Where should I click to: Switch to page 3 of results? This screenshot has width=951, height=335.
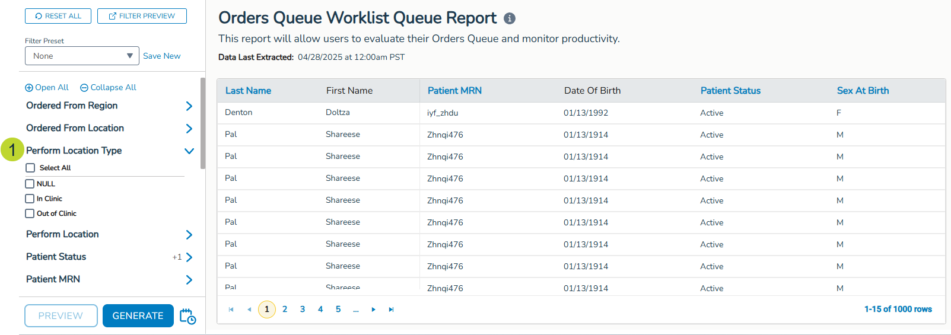pos(303,310)
